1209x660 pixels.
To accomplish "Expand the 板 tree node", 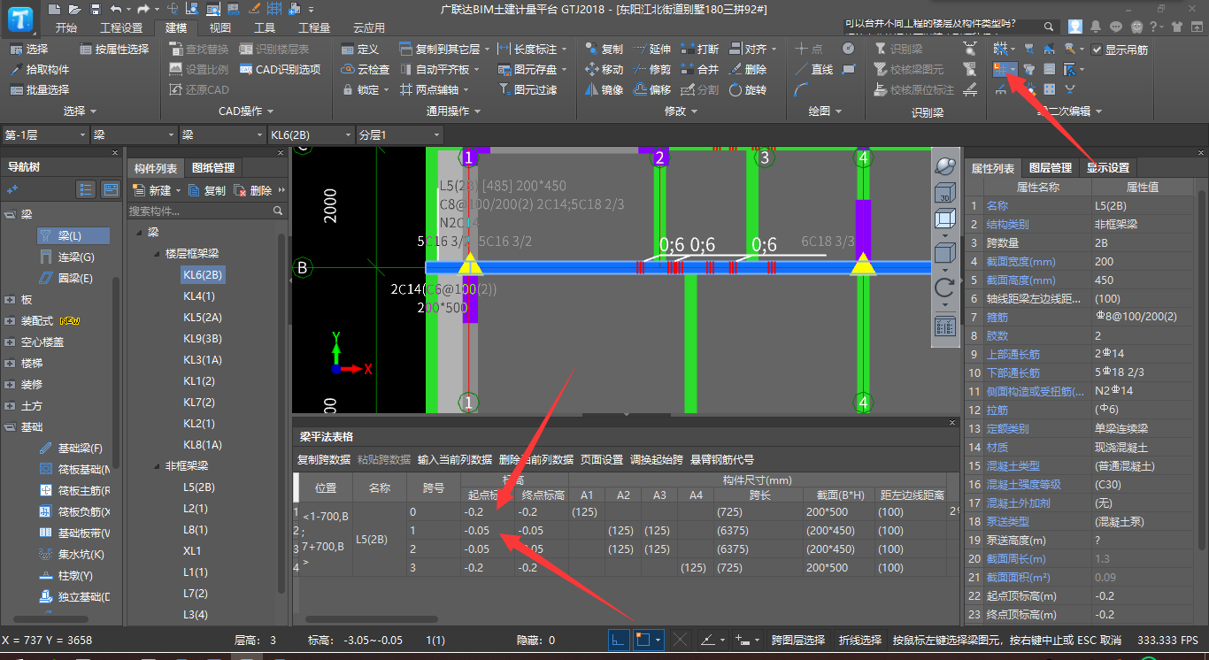I will (x=10, y=300).
